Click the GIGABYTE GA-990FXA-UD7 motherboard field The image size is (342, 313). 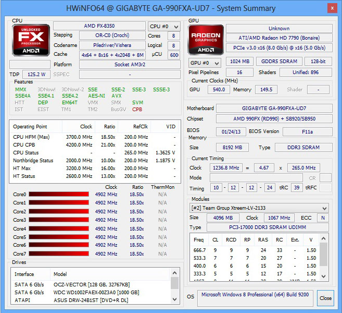click(274, 108)
